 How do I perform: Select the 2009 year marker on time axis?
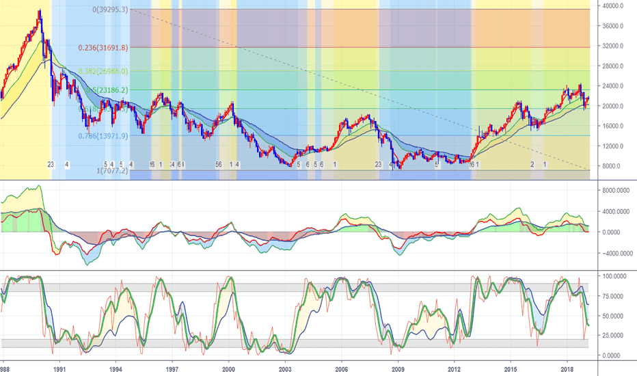pyautogui.click(x=398, y=369)
